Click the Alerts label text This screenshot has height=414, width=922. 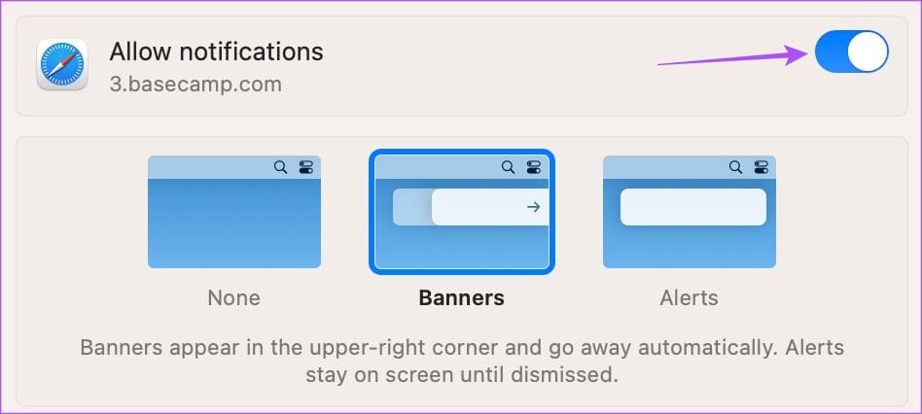click(690, 297)
